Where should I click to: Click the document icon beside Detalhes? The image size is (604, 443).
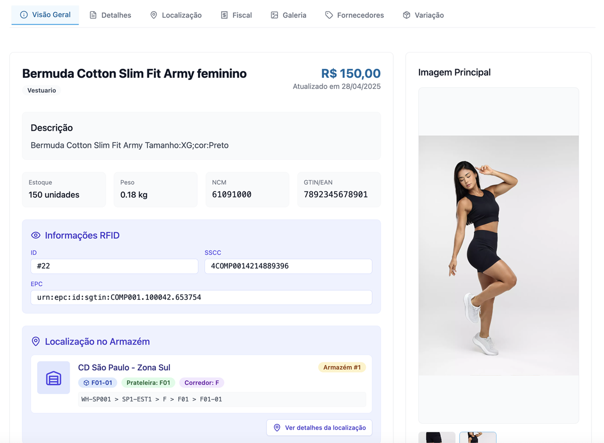point(93,15)
